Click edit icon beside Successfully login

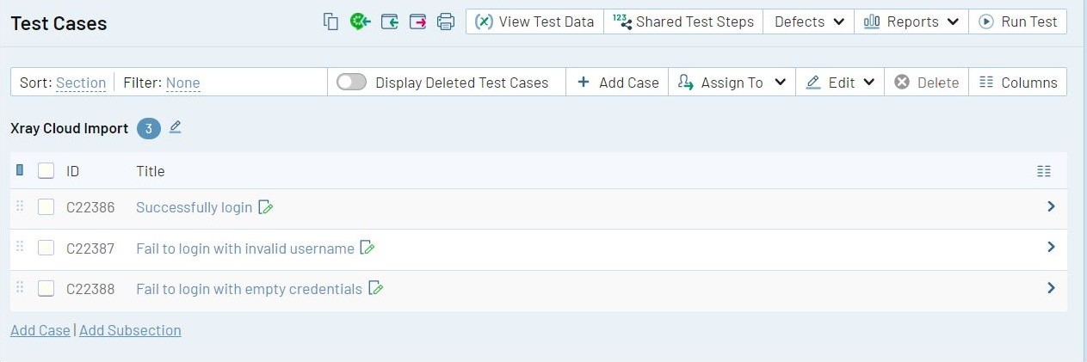coord(266,207)
